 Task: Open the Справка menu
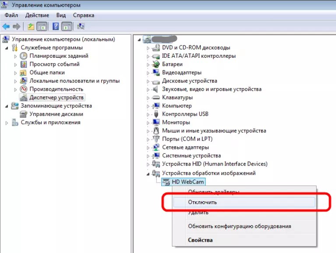coord(84,15)
